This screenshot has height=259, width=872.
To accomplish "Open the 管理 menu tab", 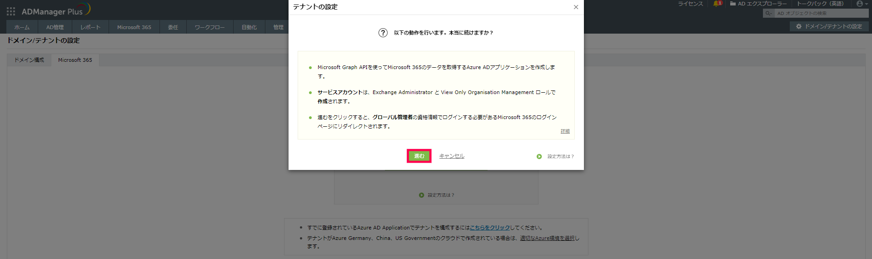I will (x=278, y=27).
